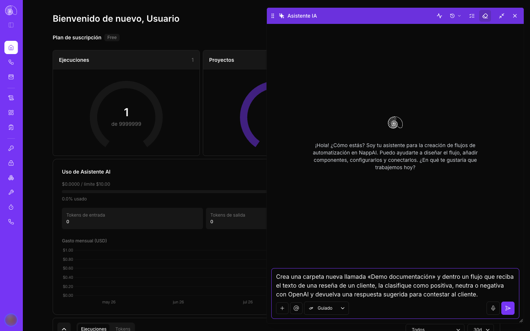Click the scroll document sidebar icon

[x=11, y=98]
